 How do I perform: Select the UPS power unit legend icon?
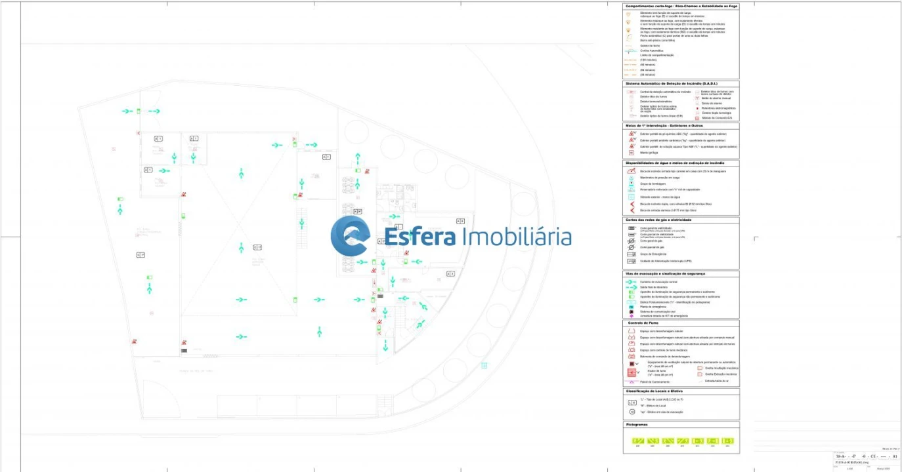click(631, 261)
